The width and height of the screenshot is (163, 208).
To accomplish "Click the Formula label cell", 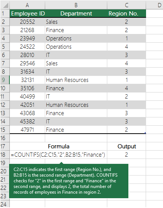I will coord(58,146).
